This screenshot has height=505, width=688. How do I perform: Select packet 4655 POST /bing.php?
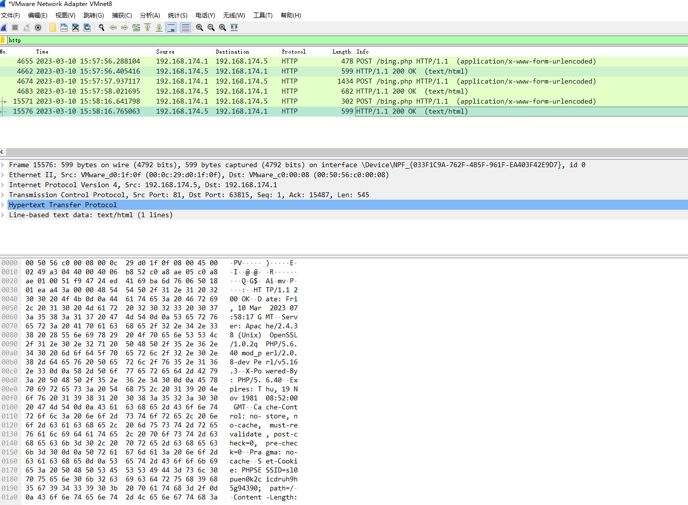344,61
